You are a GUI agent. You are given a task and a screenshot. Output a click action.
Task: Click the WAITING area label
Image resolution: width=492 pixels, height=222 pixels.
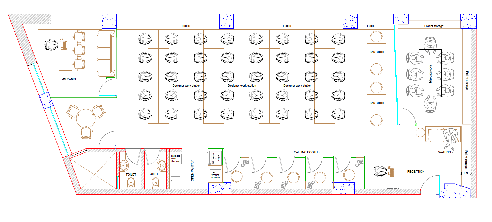[444, 152]
